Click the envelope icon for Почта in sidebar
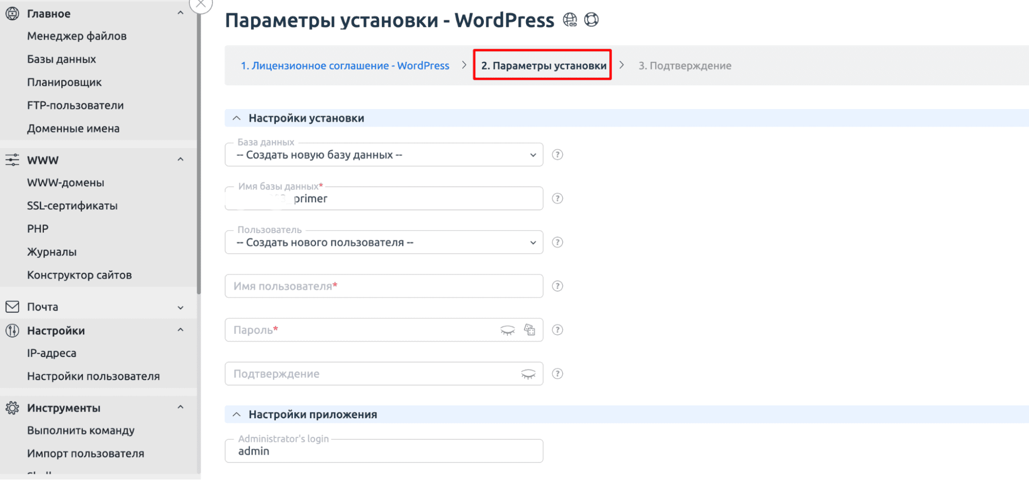 point(12,307)
